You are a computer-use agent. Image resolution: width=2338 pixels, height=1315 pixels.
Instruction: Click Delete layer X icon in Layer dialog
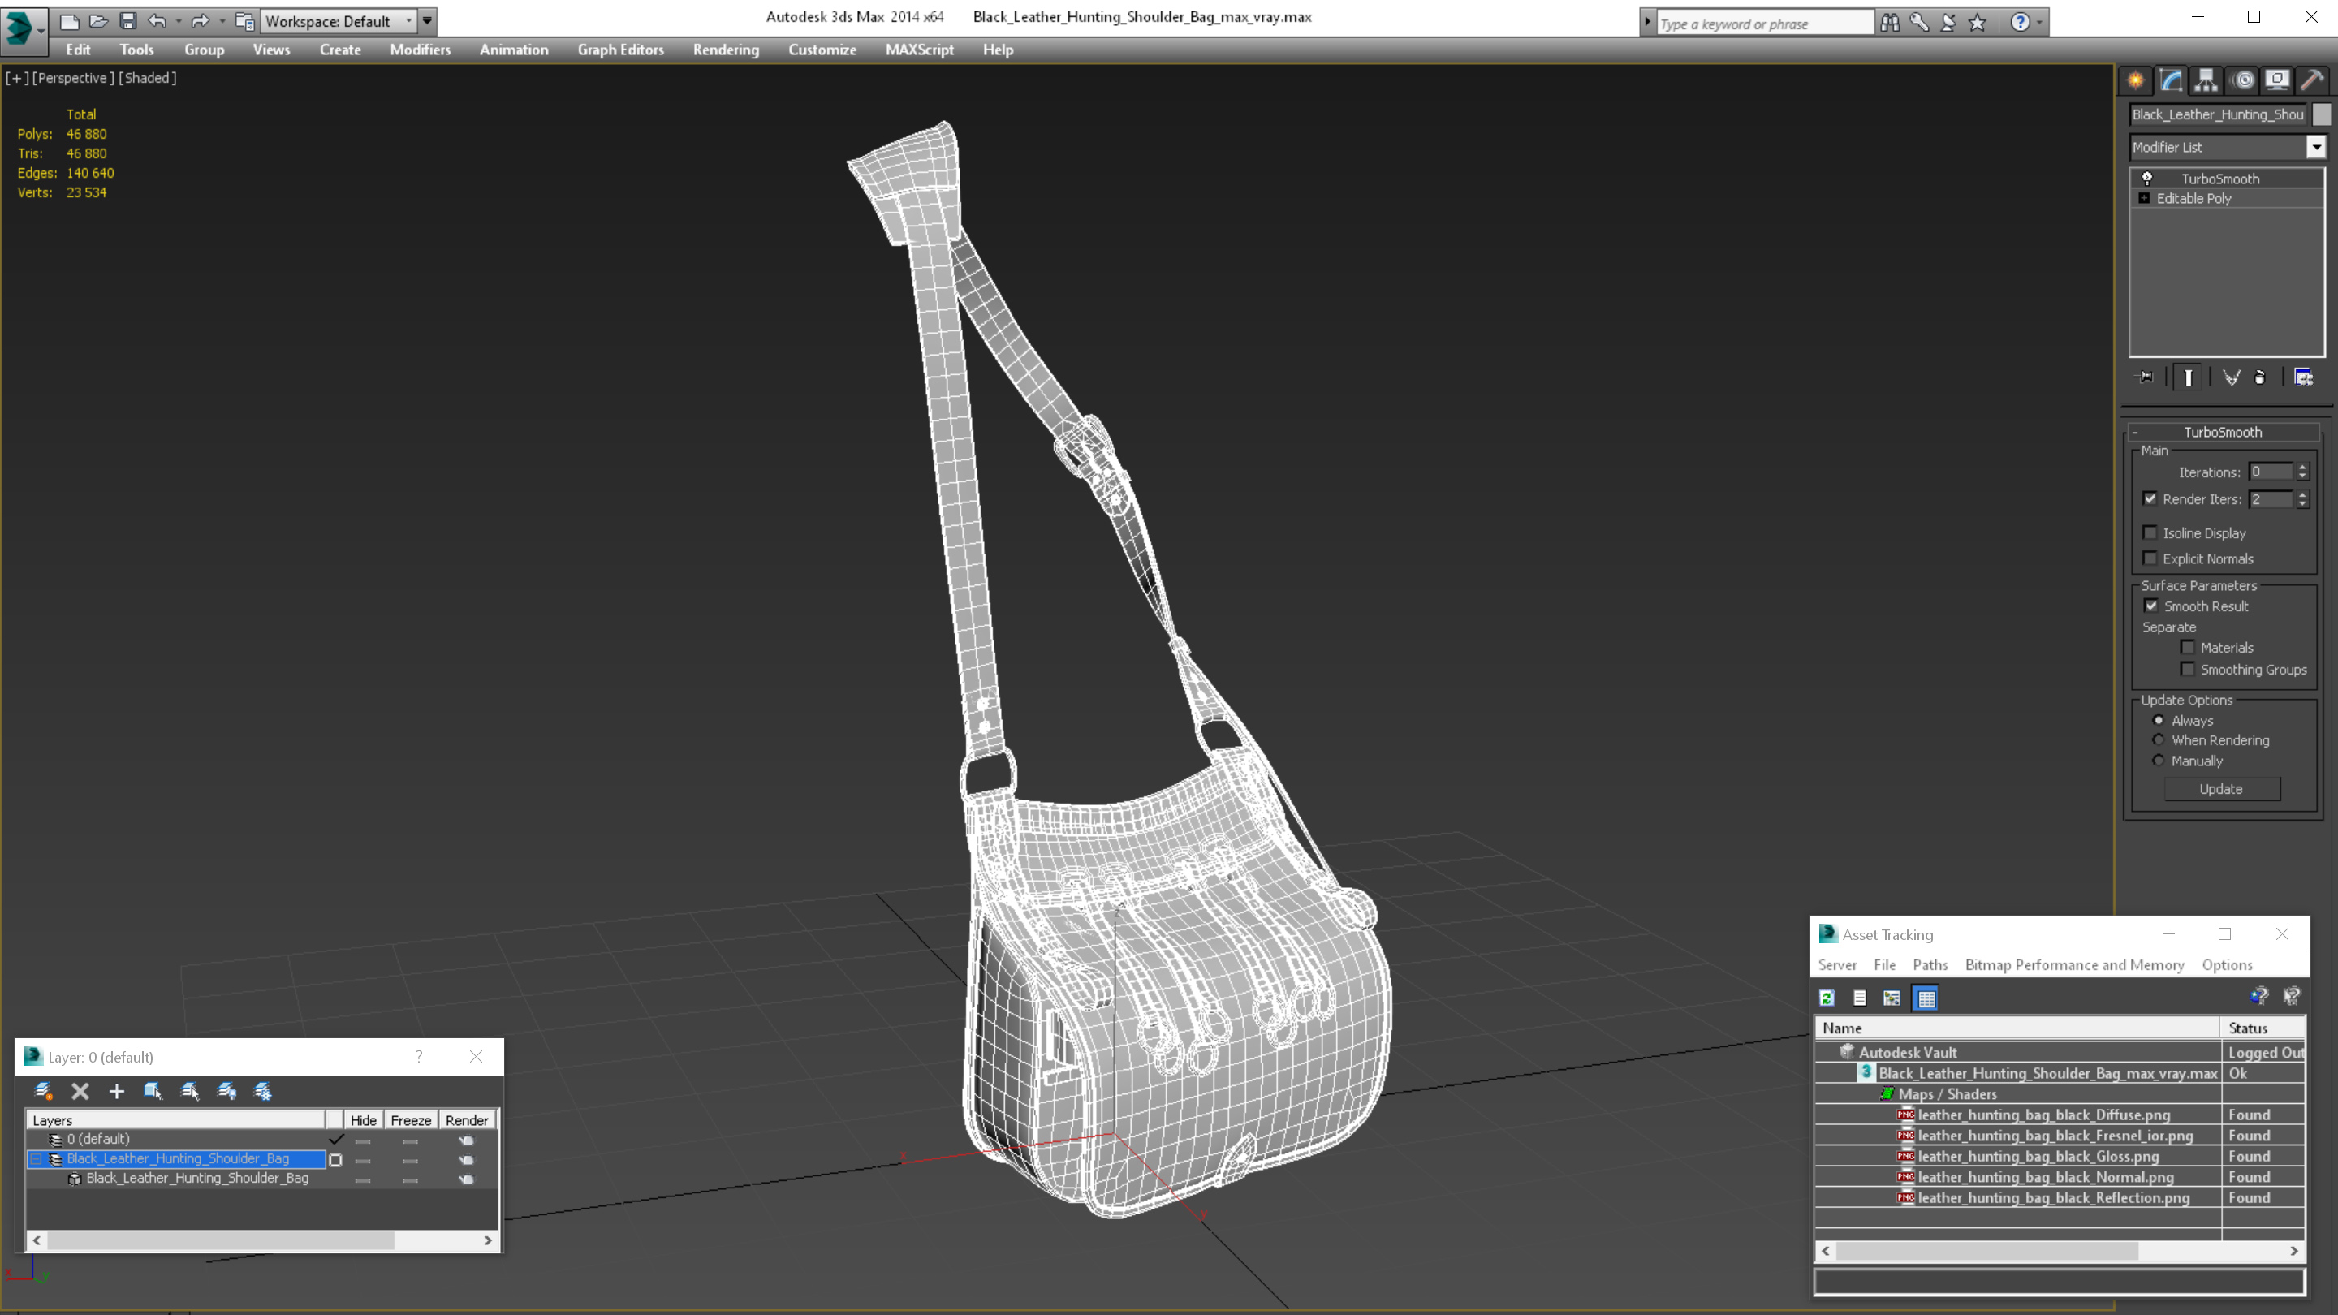[x=80, y=1092]
